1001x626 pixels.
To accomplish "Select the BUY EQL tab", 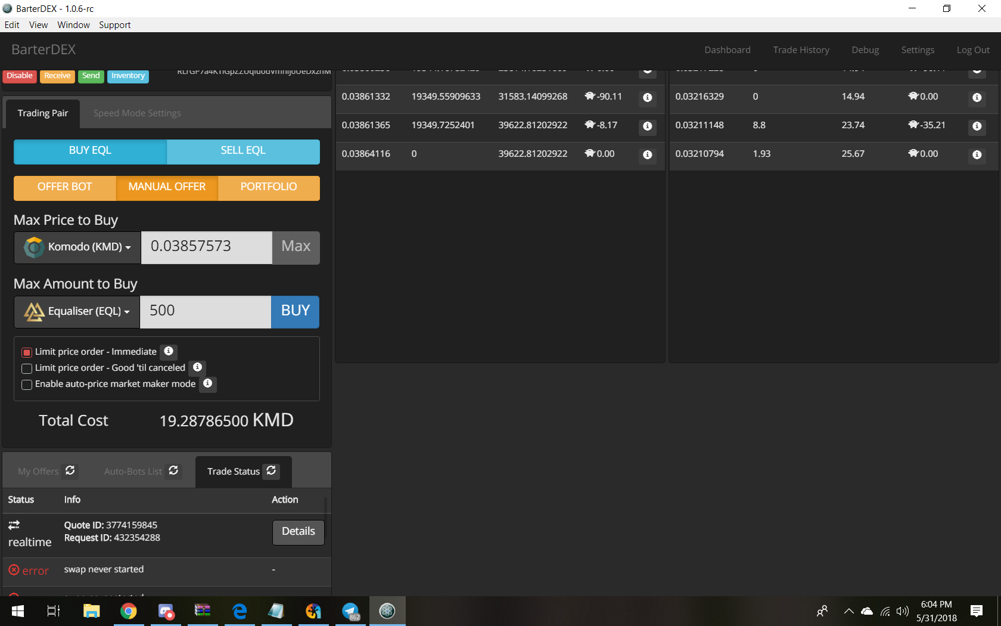I will tap(90, 151).
